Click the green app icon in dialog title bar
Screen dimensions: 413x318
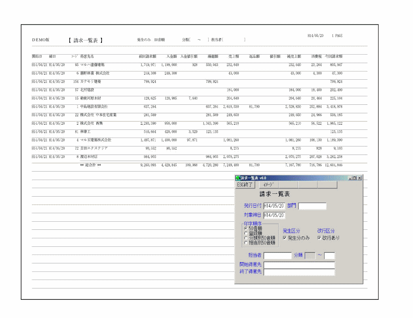pyautogui.click(x=237, y=178)
